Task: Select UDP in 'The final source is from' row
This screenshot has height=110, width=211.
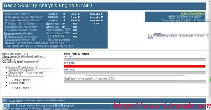Action: tap(75, 27)
